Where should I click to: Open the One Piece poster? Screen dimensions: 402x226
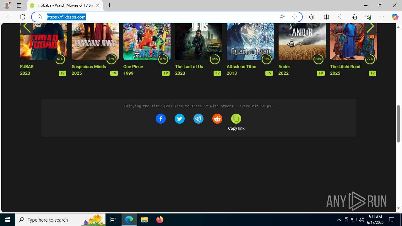click(147, 41)
